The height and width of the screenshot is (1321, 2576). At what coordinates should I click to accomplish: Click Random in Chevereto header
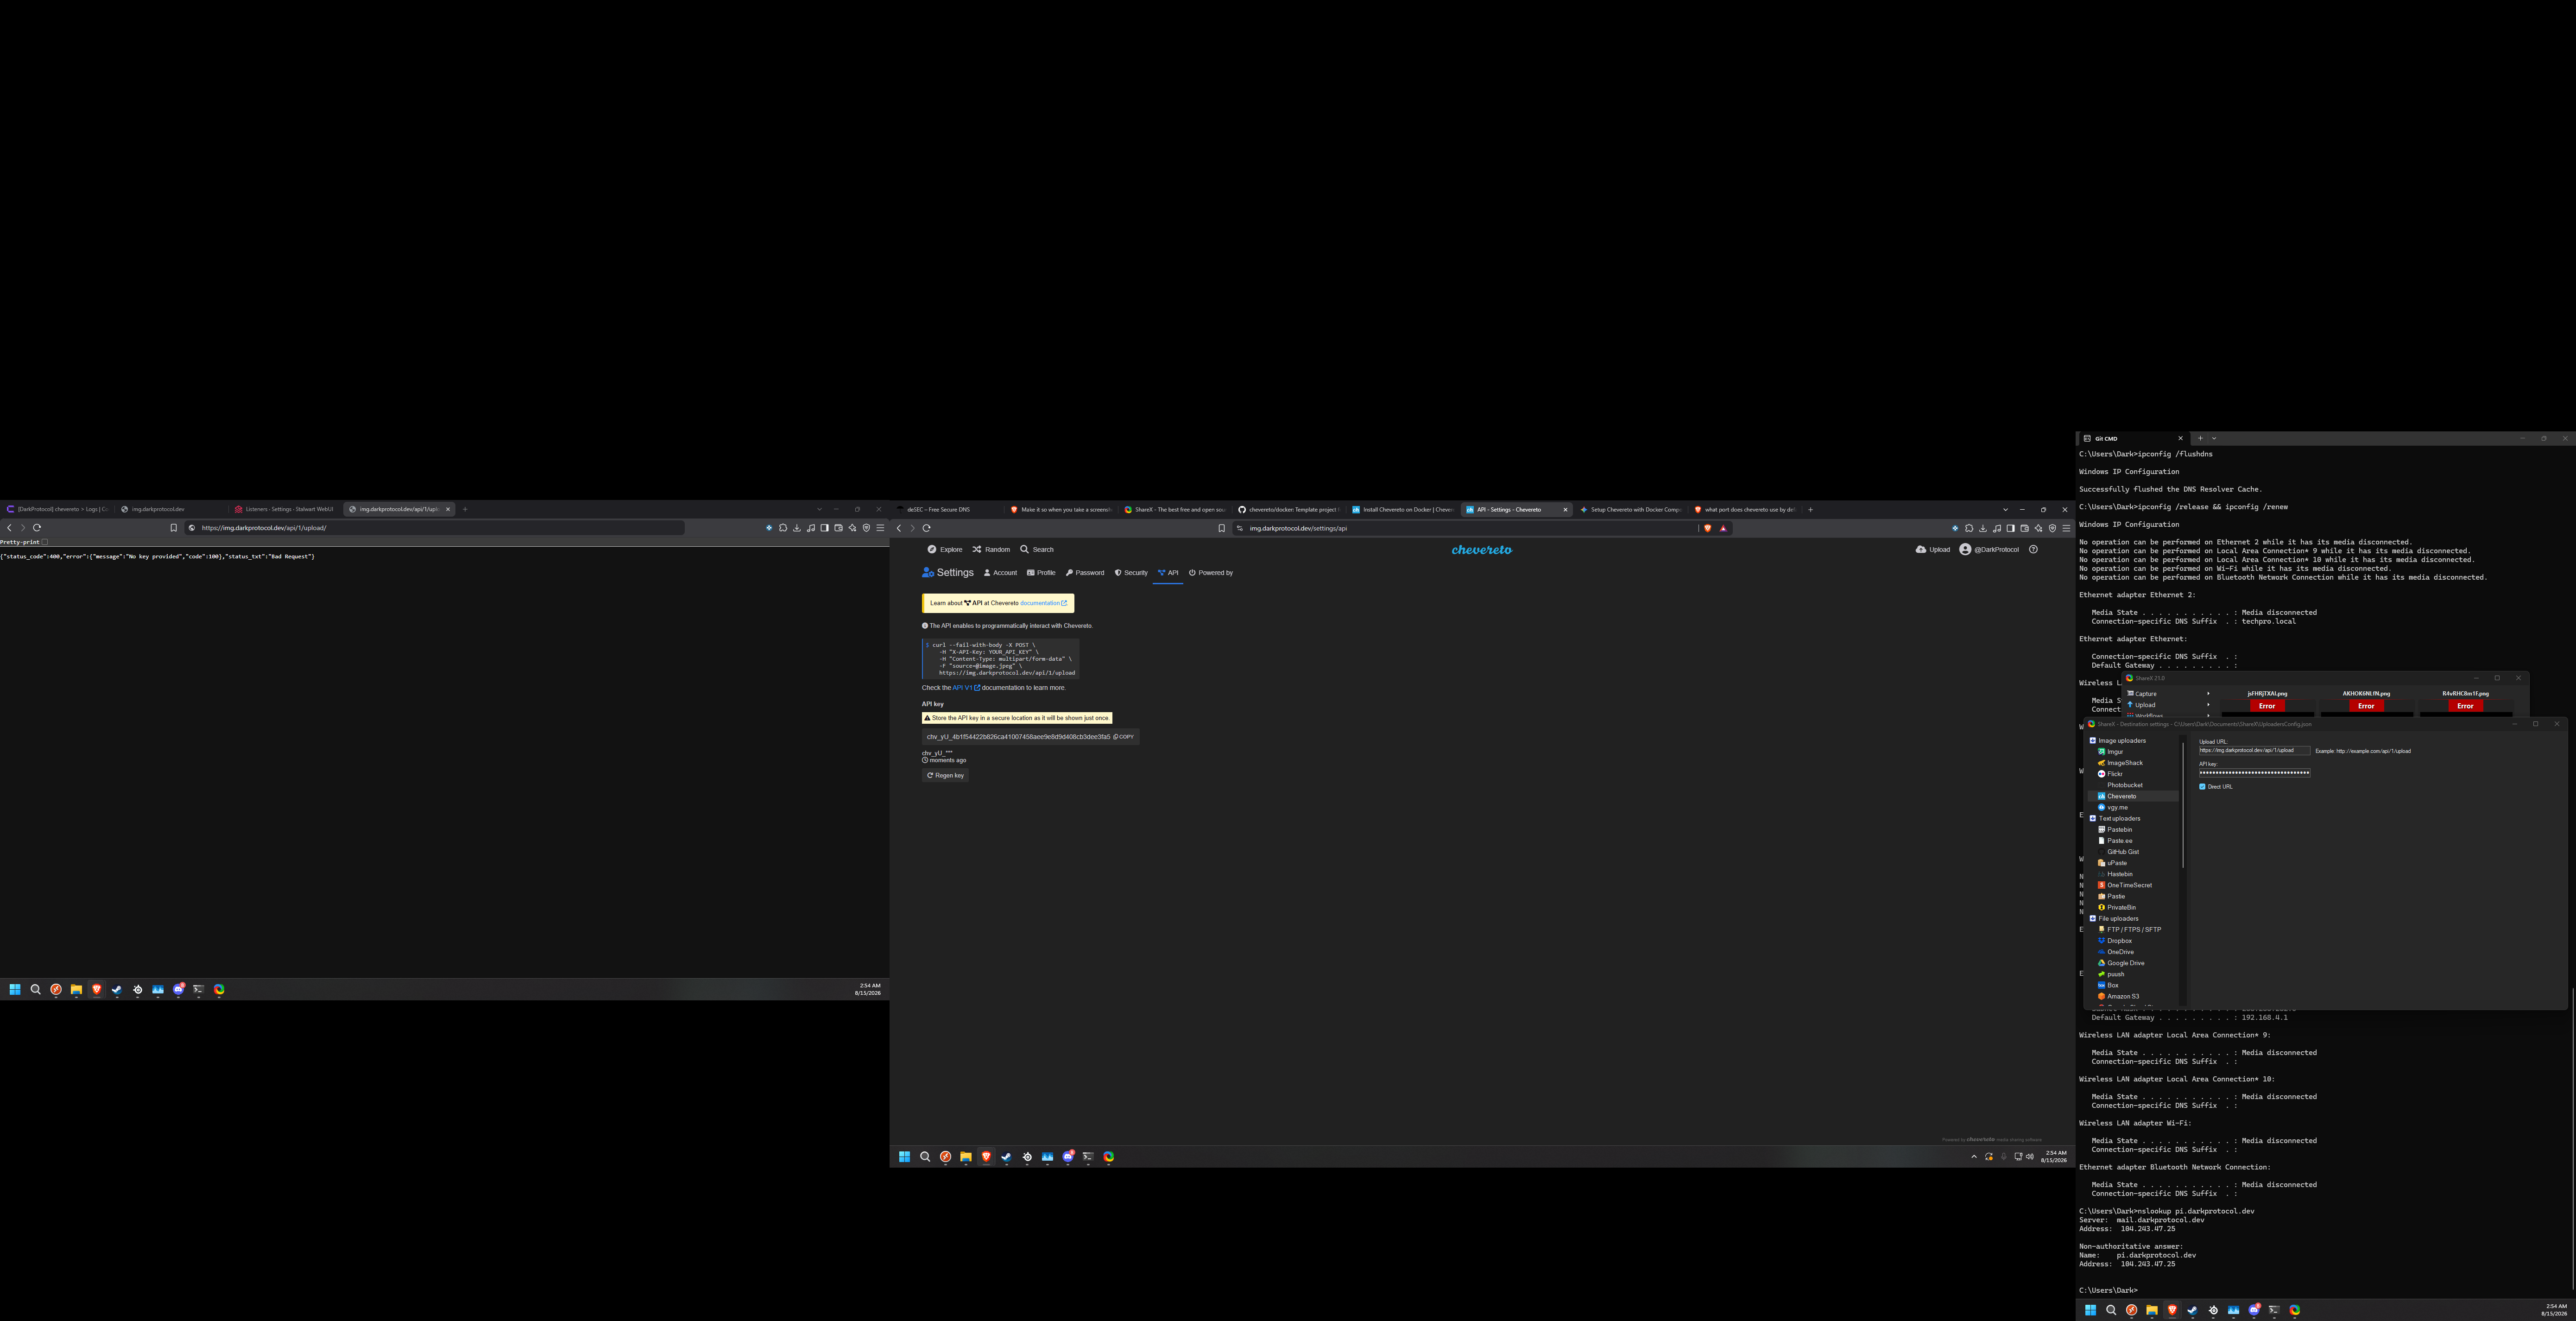pos(991,549)
